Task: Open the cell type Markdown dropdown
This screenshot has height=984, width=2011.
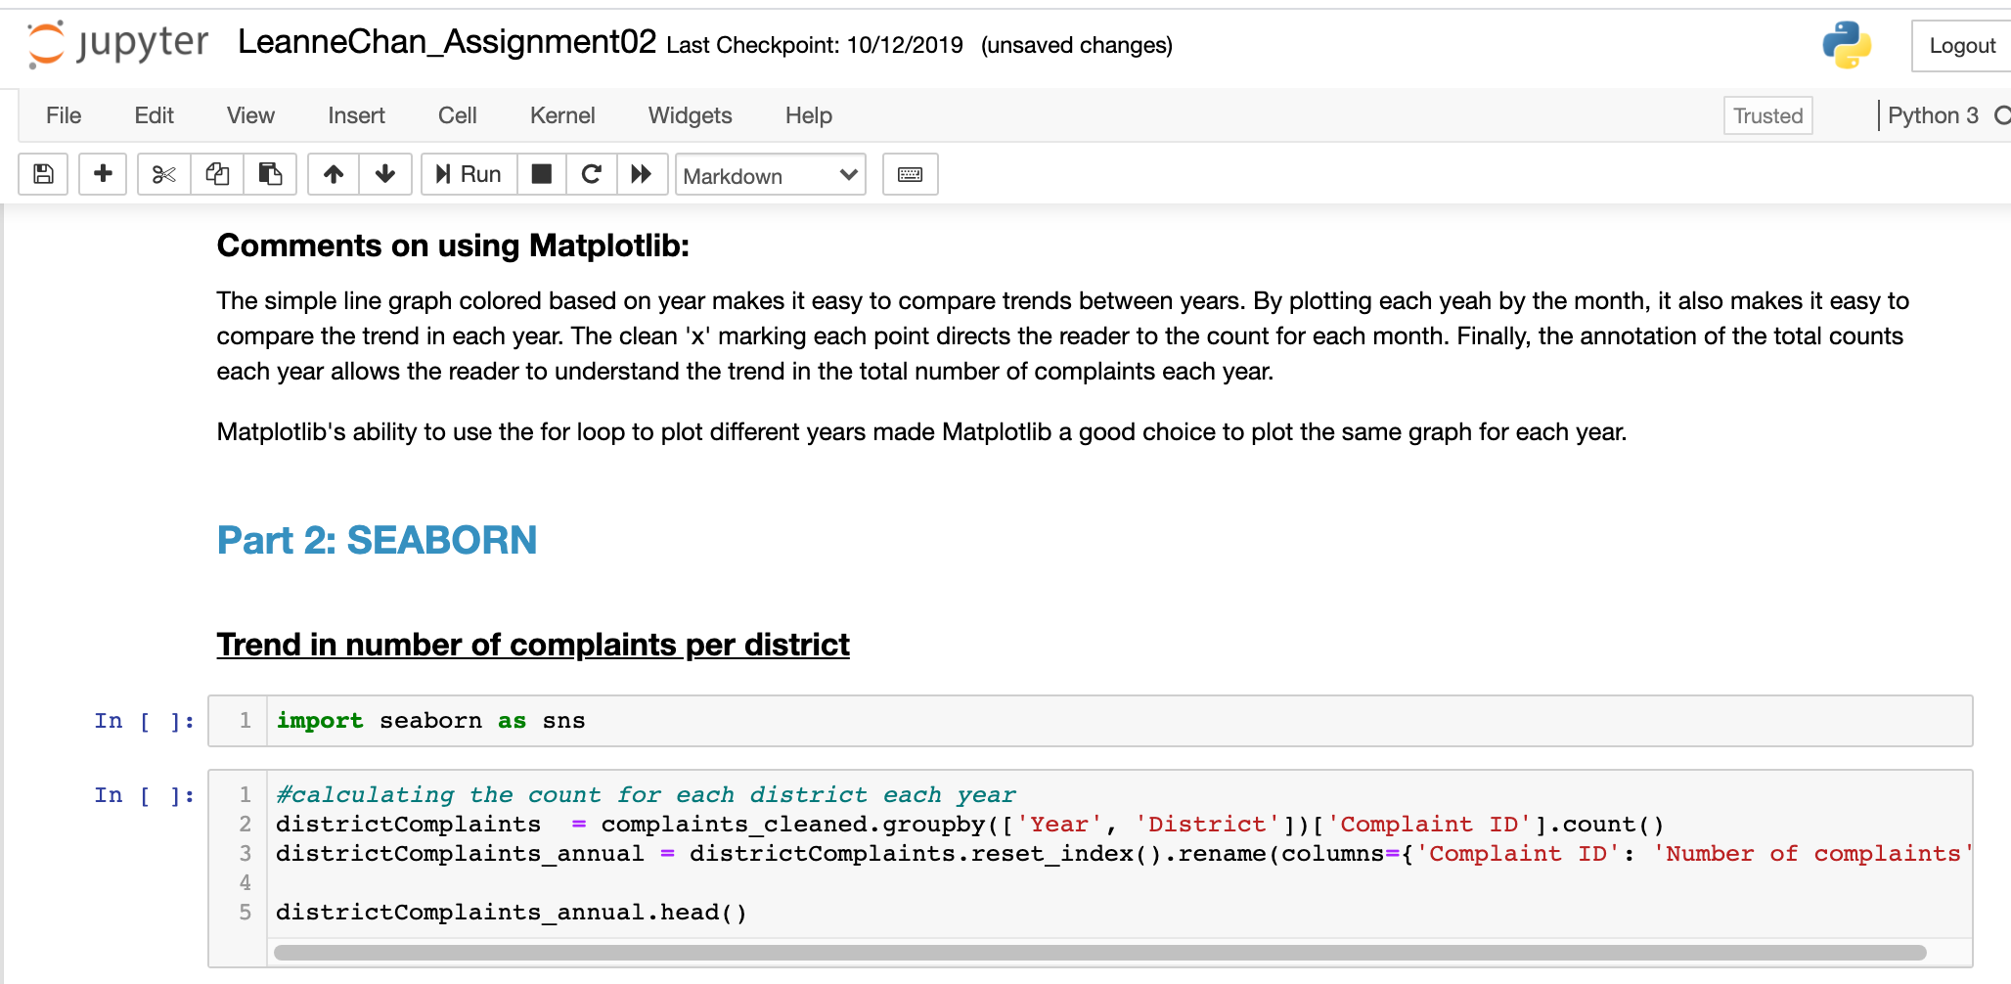Action: coord(770,175)
